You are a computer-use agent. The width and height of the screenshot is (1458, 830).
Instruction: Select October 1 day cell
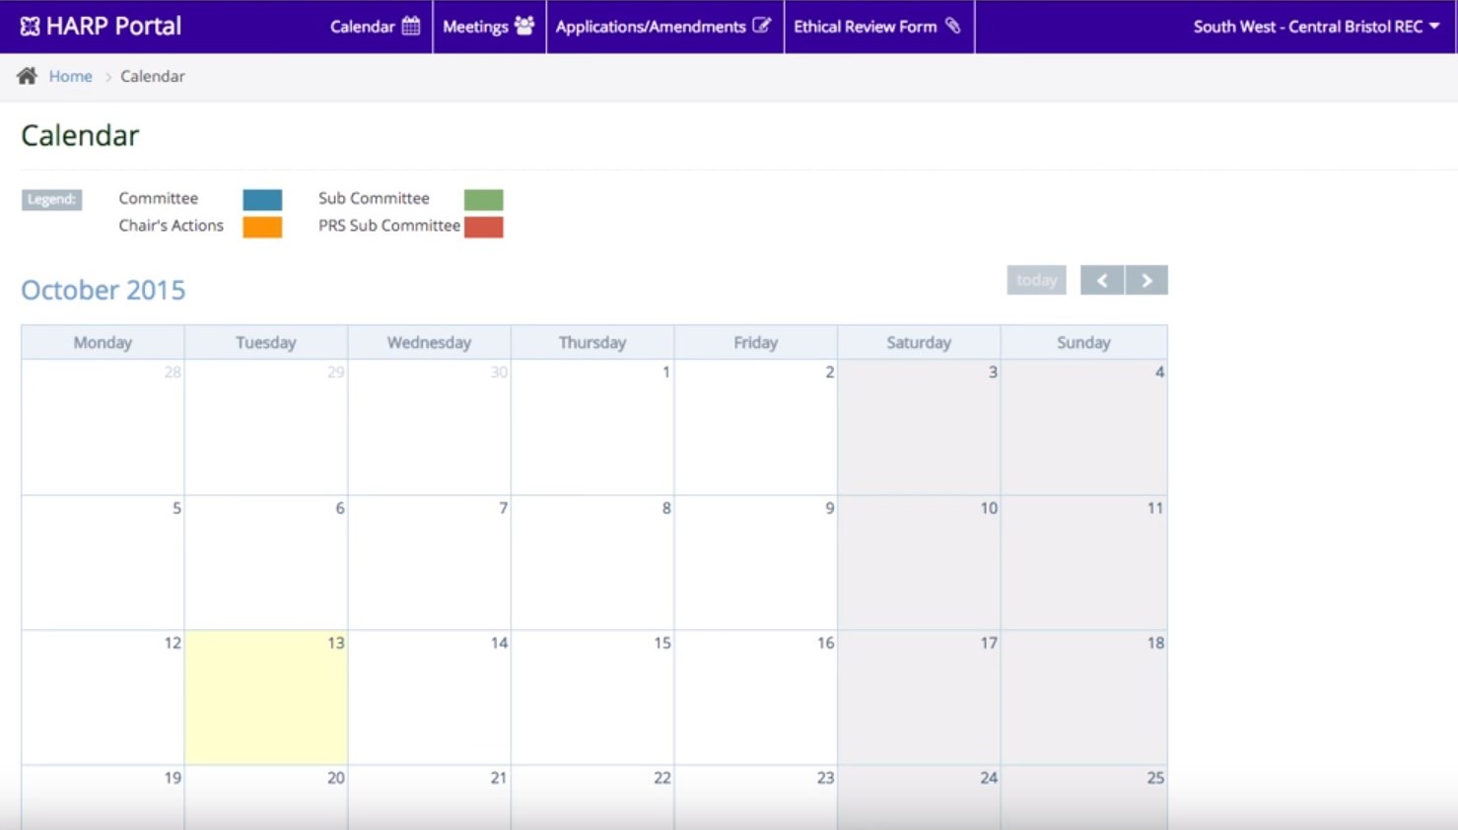pos(592,427)
